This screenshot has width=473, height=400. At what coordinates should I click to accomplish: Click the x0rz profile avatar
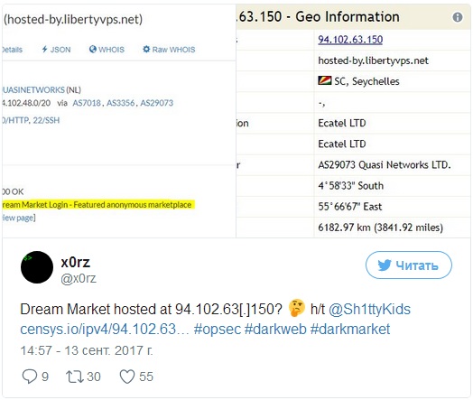pos(37,267)
